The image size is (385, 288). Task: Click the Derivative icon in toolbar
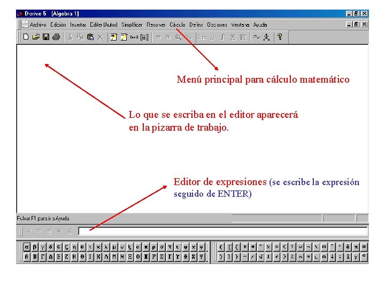[213, 37]
